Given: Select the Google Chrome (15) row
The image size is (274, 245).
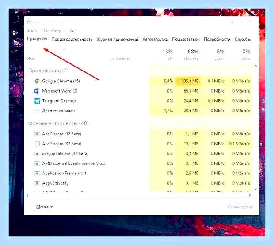Looking at the screenshot, I should (x=139, y=81).
